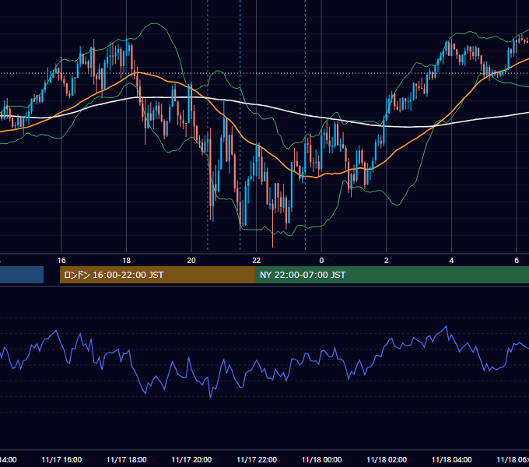
Task: Click the 4 hour label on chart axis
Action: [451, 261]
